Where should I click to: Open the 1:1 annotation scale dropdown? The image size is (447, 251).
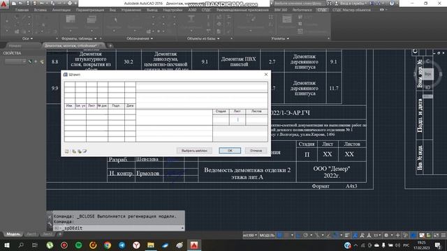point(377,236)
